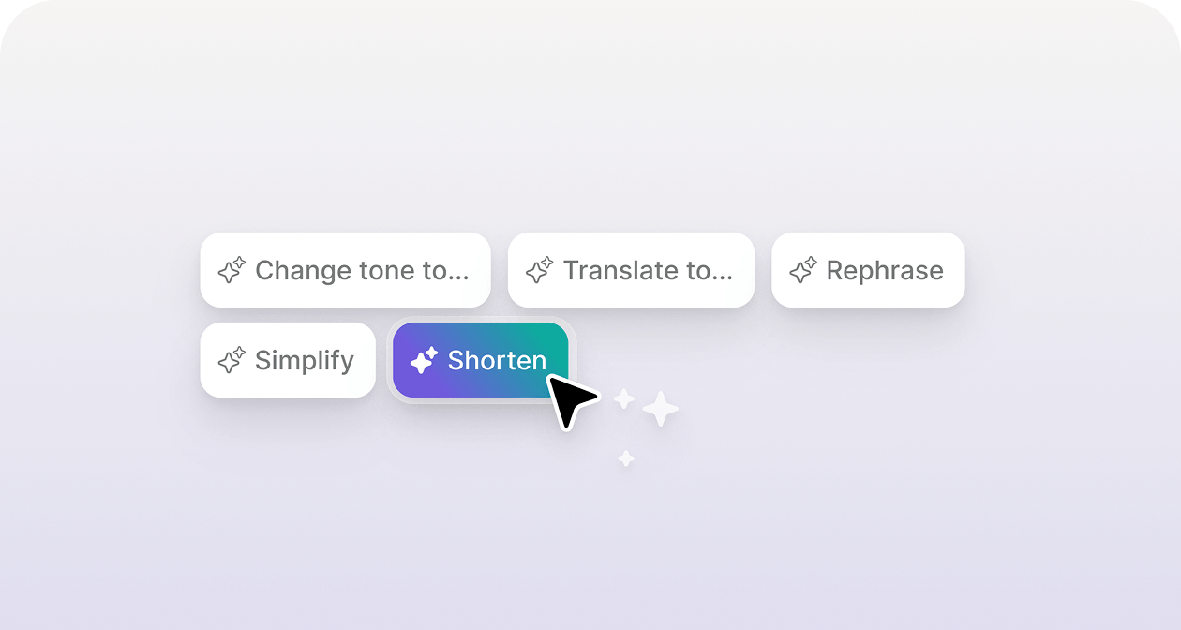1181x630 pixels.
Task: Select the Rephrase action
Action: pyautogui.click(x=868, y=270)
